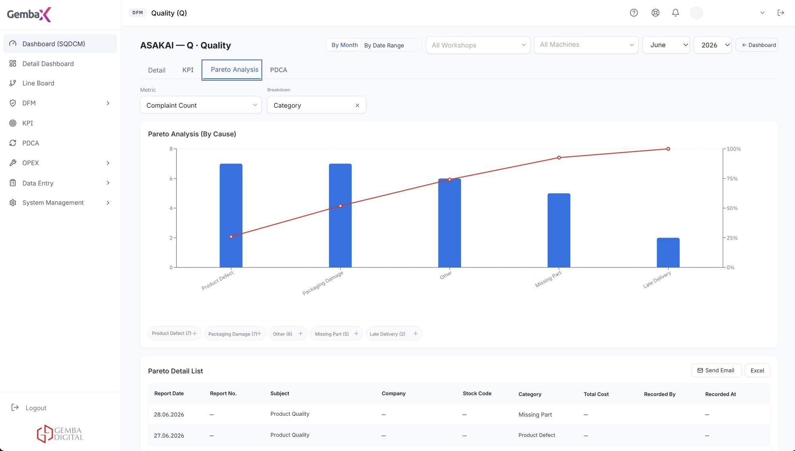Open the user account menu chevron

(x=762, y=13)
